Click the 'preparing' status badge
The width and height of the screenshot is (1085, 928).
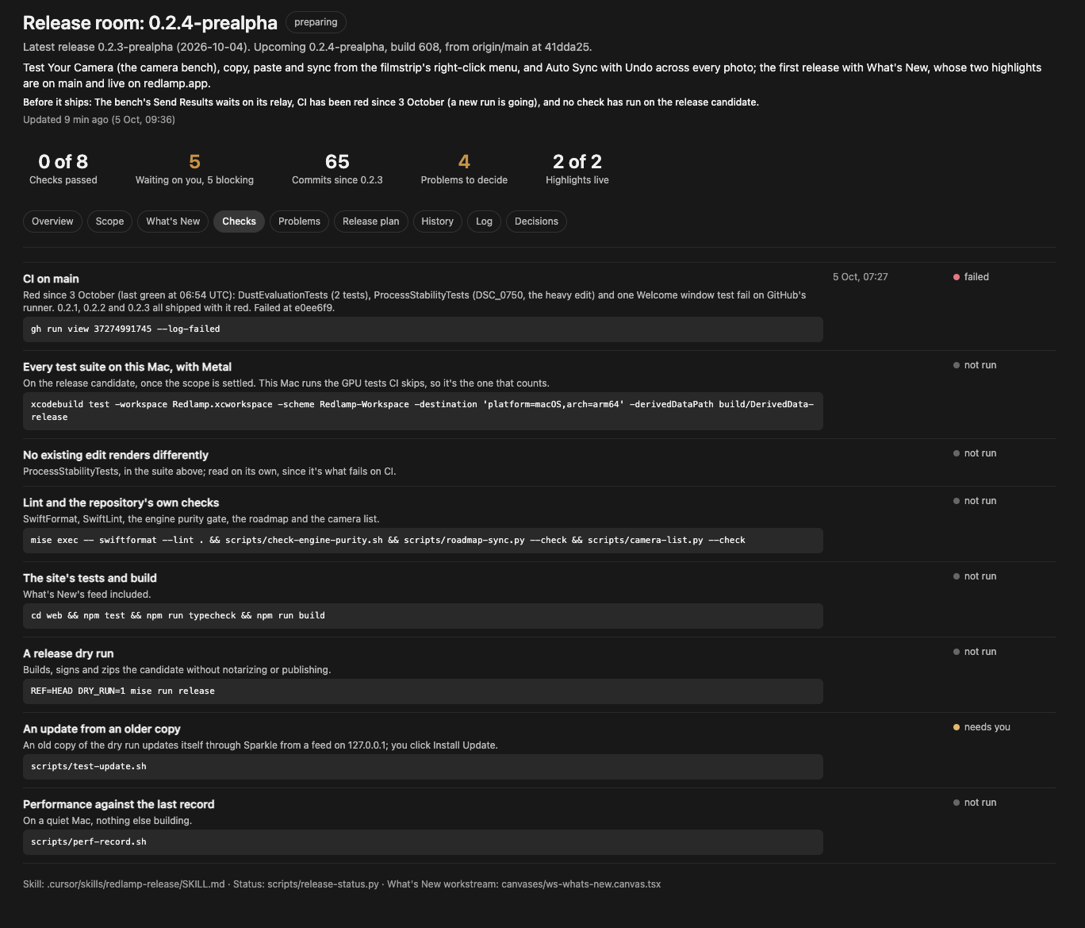pos(316,22)
